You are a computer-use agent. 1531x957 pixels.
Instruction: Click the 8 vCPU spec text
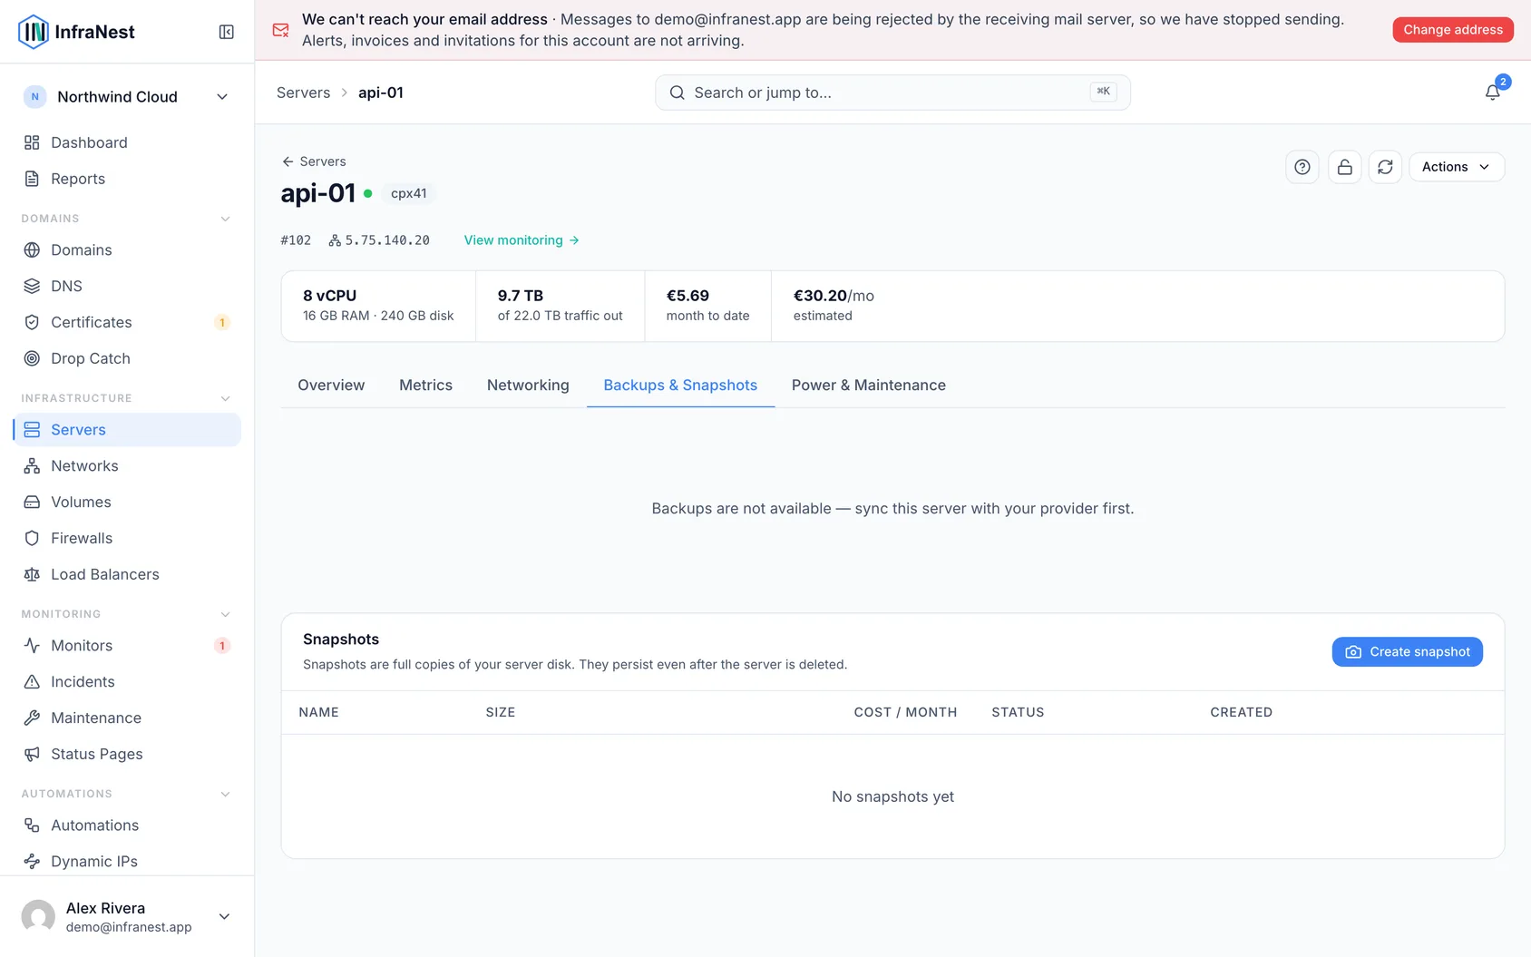pos(329,296)
